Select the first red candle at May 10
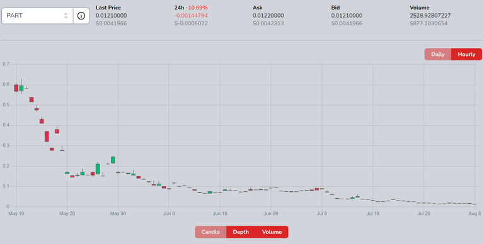 coord(16,88)
